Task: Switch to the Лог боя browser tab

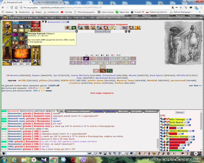Action: 48,2
